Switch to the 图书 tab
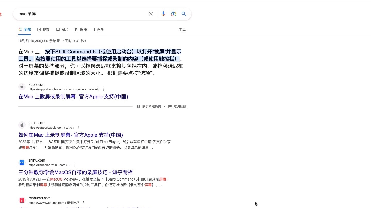The height and width of the screenshot is (208, 371). click(x=81, y=30)
